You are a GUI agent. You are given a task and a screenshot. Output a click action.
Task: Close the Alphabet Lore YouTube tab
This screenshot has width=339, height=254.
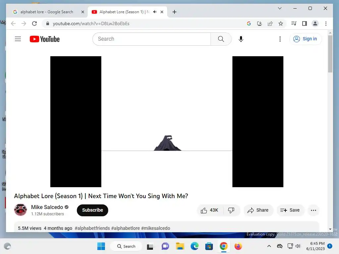[162, 12]
